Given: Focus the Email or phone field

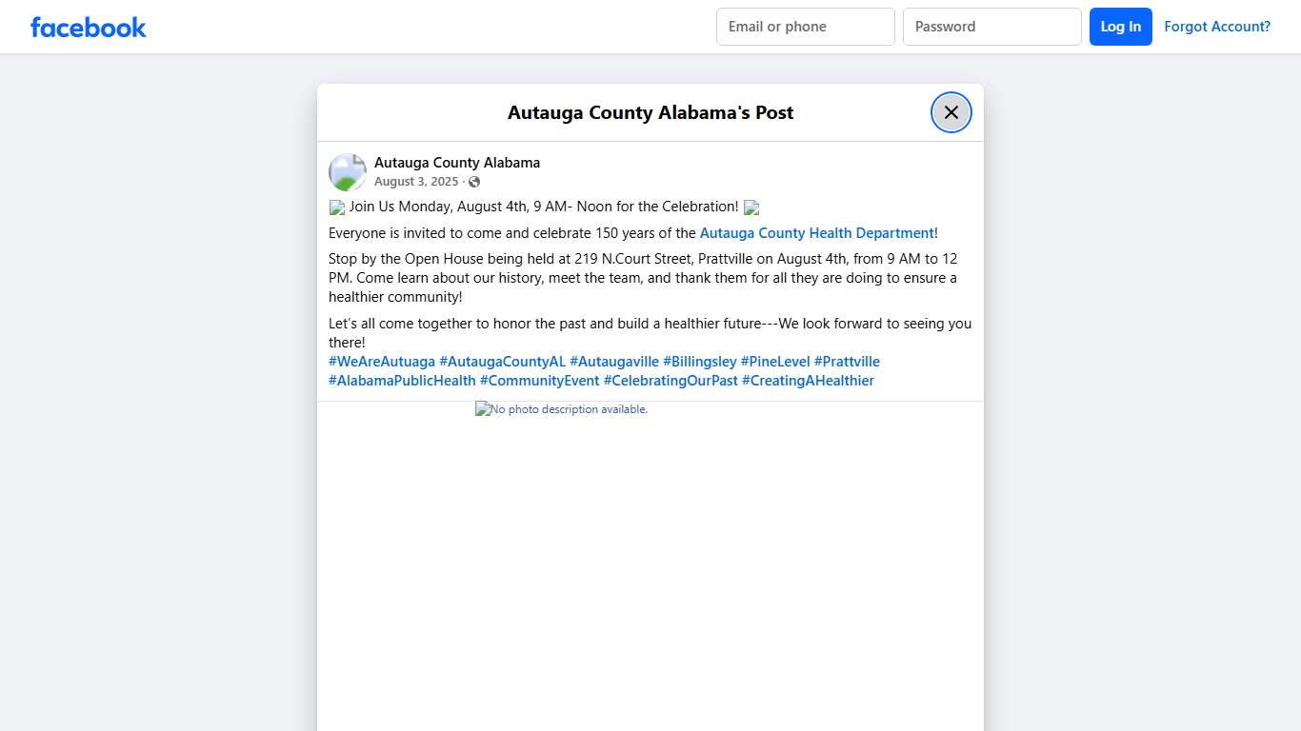Looking at the screenshot, I should 805,27.
